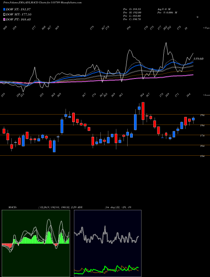Click the 'Pre V: 0.006 M' volume text

click(x=167, y=13)
